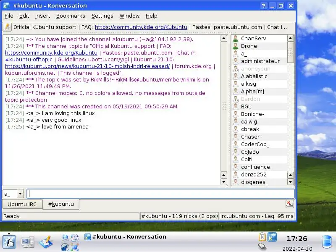The height and width of the screenshot is (252, 336).
Task: Select Drone operator in the nick list
Action: [x=260, y=46]
